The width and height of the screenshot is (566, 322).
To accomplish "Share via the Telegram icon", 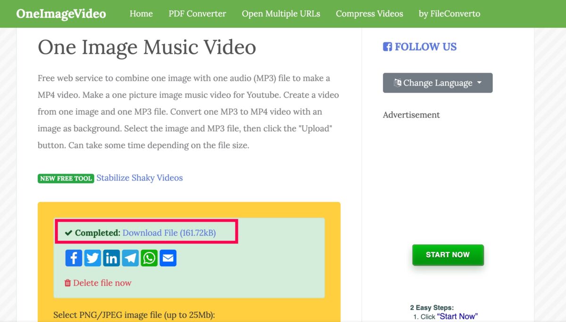I will (131, 258).
